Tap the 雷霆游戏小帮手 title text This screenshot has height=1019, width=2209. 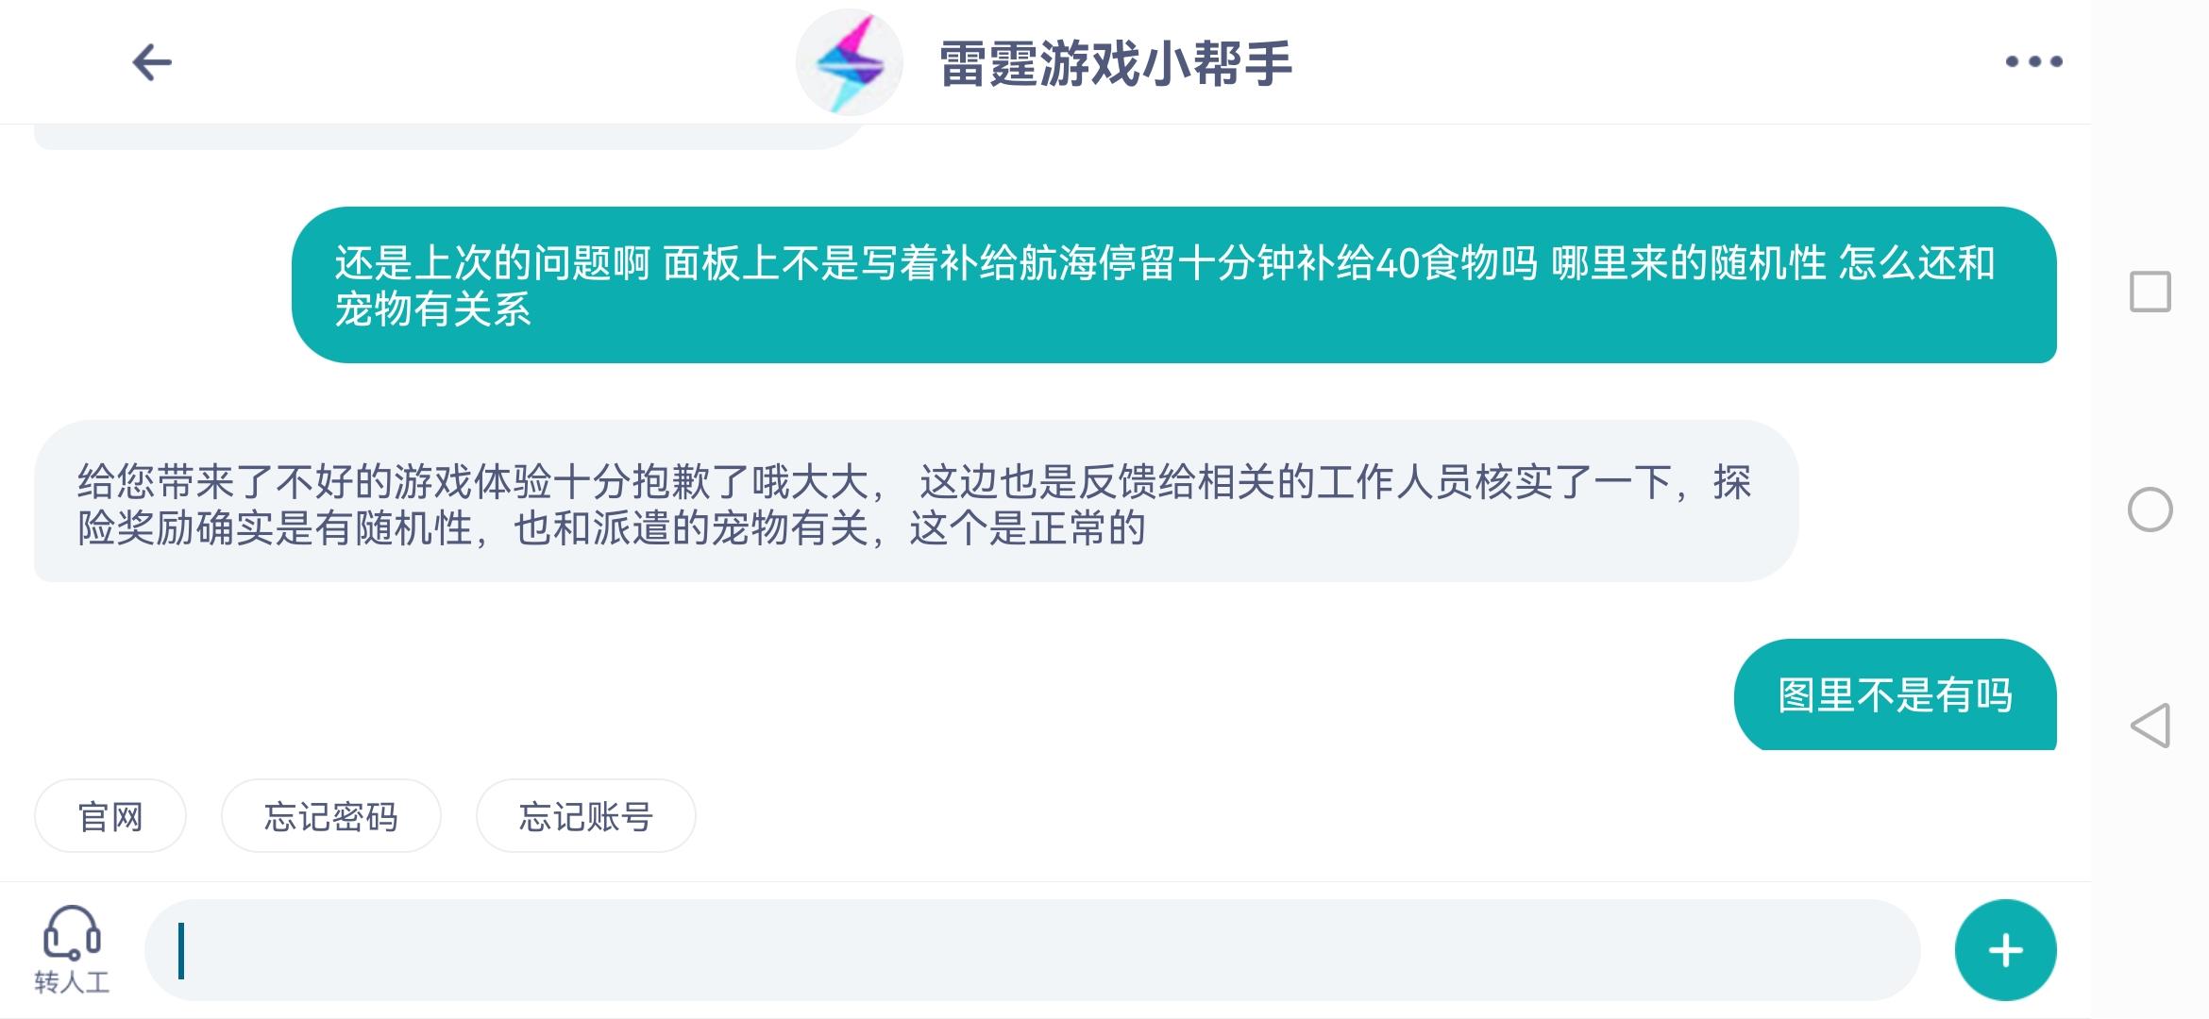click(x=1115, y=64)
